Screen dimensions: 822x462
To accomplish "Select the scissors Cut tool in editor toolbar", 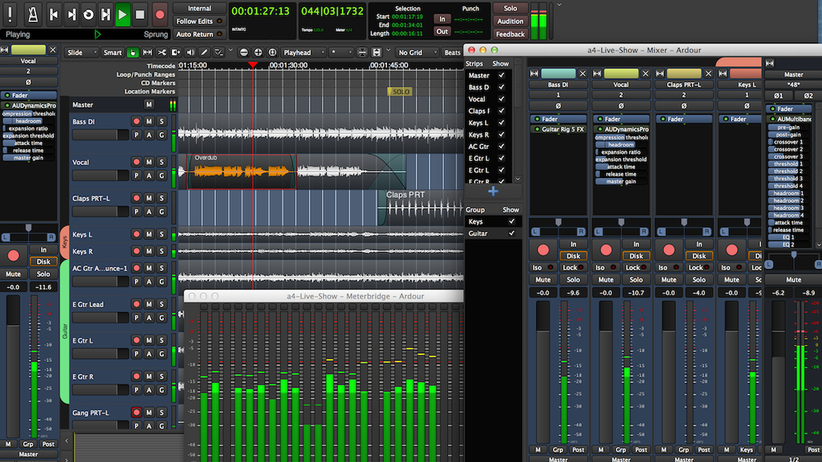I will coord(162,51).
